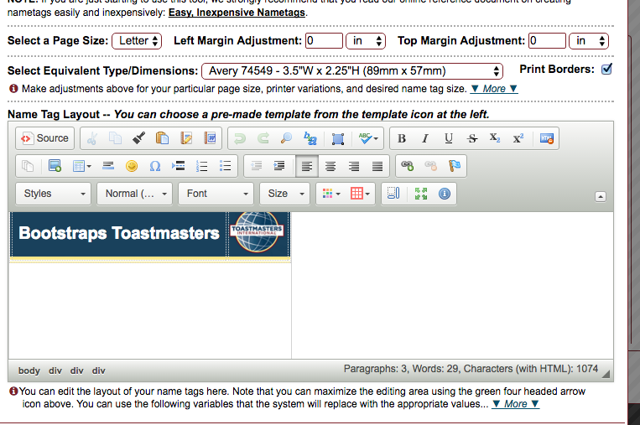Toggle Italic formatting

point(425,138)
